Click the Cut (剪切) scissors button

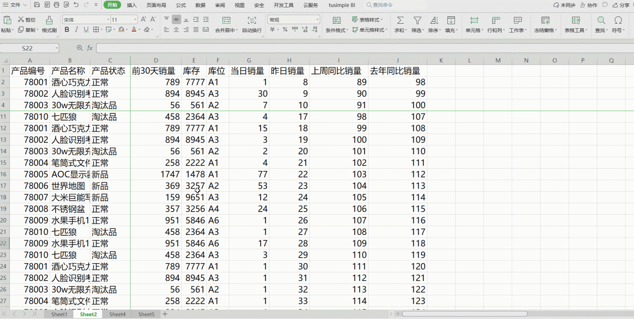(x=27, y=20)
